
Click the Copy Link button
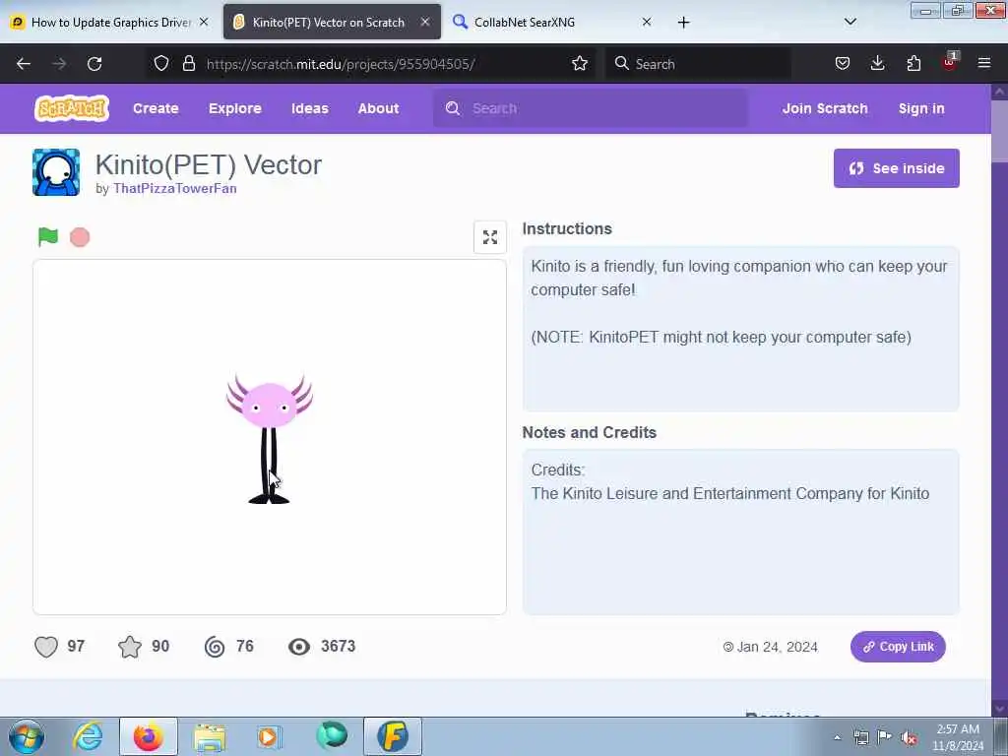[898, 647]
